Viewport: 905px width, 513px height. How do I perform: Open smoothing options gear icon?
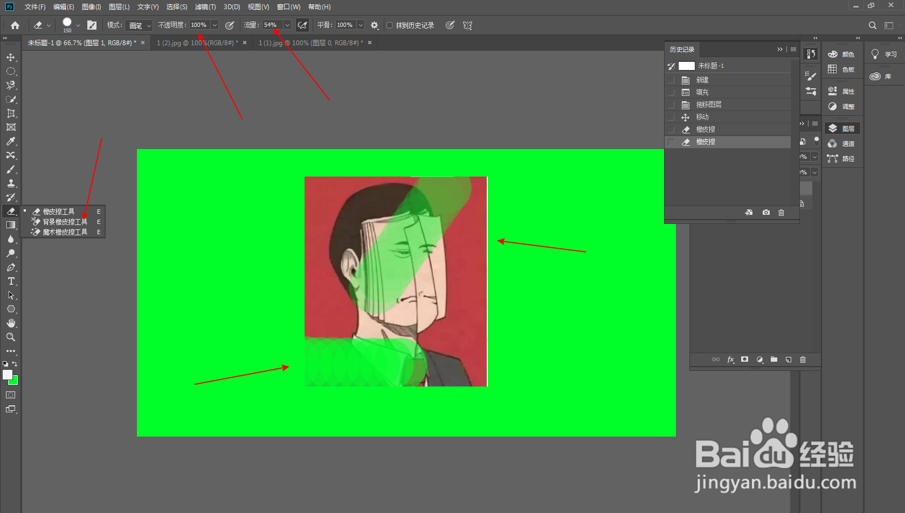click(375, 25)
